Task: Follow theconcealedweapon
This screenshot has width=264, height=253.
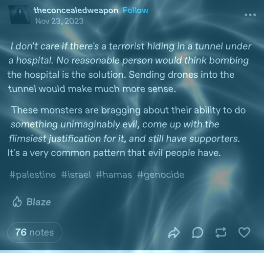Action: pyautogui.click(x=135, y=10)
